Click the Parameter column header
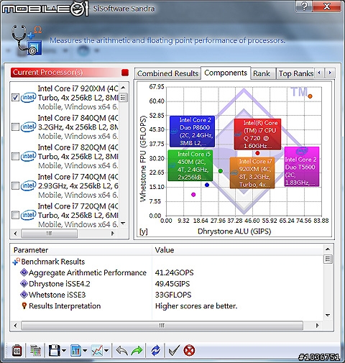 81,250
